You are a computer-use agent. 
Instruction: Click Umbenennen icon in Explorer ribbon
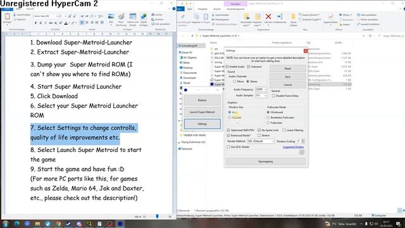280,17
